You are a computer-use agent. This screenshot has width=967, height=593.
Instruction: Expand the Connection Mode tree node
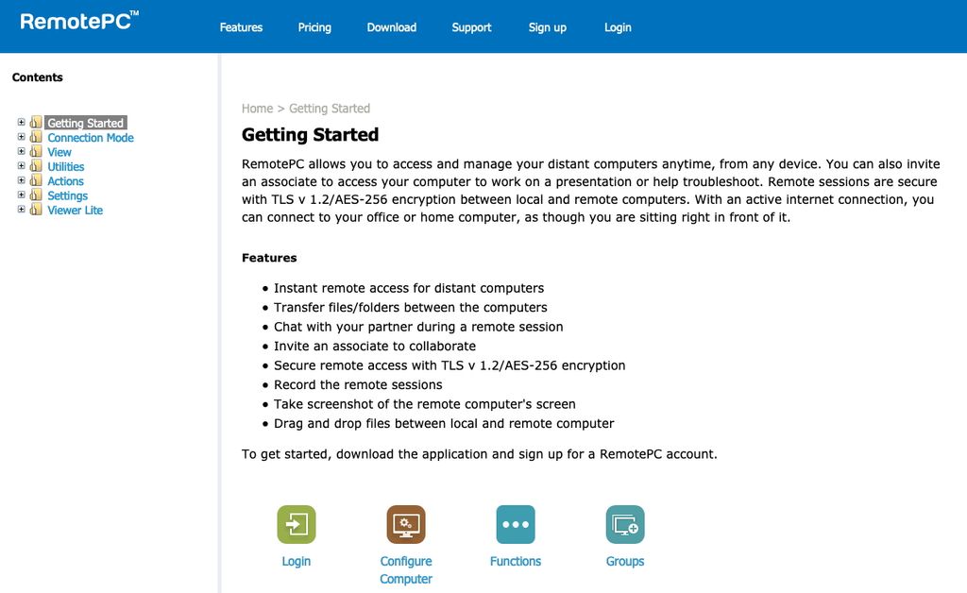[x=22, y=137]
